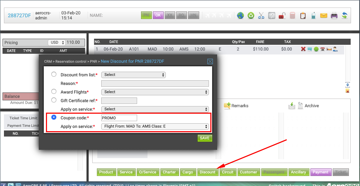Click the yellow note with red X icon

[347, 91]
